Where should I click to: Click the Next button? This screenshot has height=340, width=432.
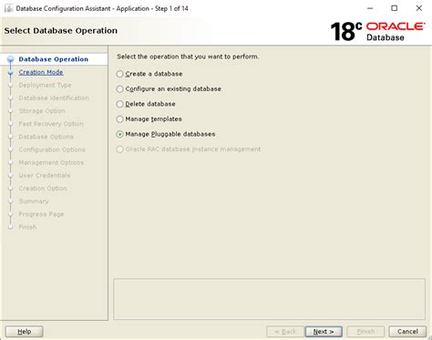point(324,332)
